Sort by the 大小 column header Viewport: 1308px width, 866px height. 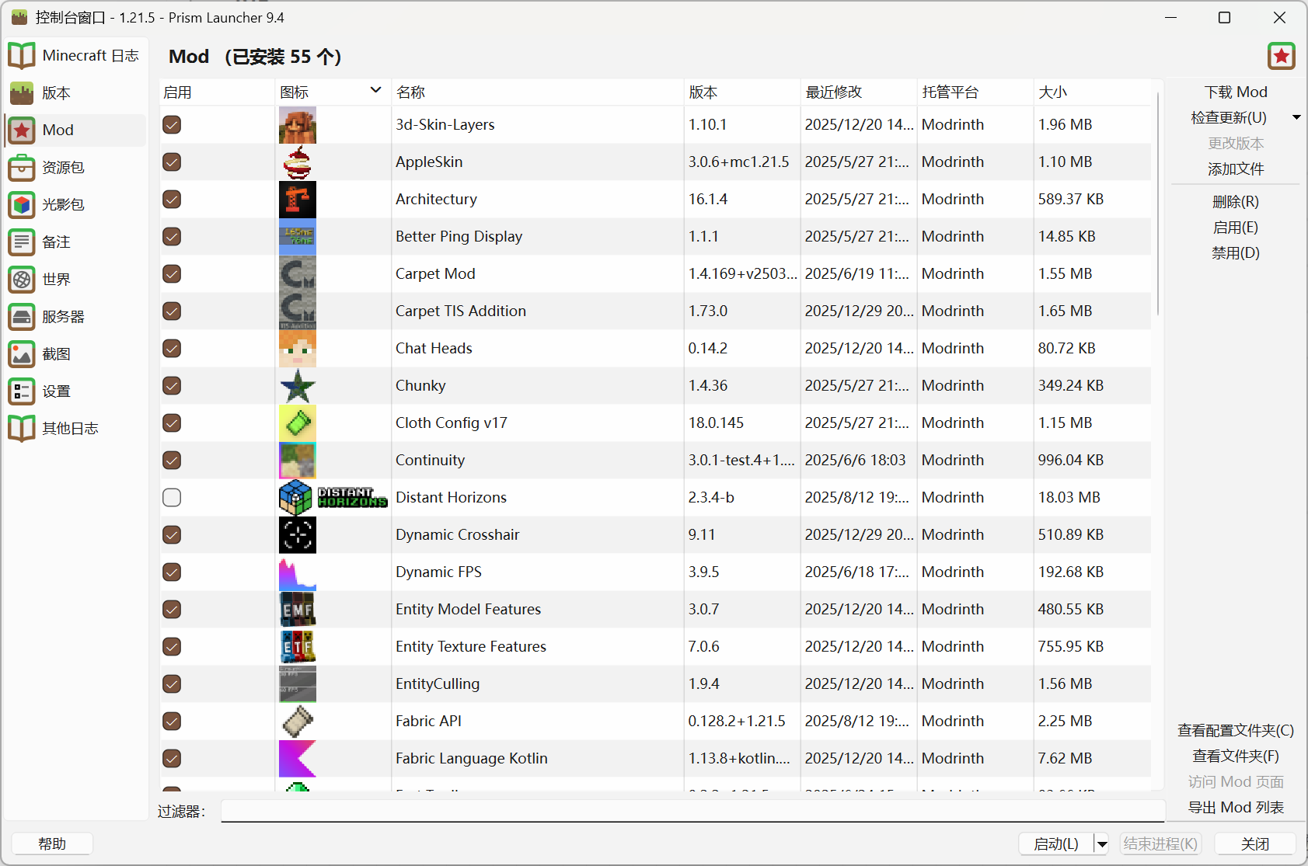(1092, 92)
